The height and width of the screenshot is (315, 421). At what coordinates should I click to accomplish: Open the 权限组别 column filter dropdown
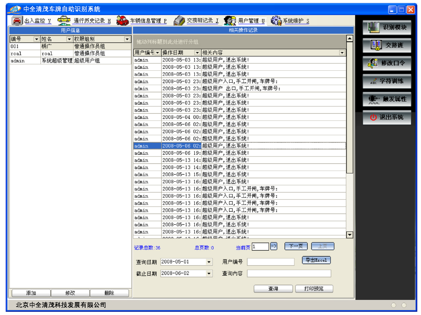tap(127, 39)
